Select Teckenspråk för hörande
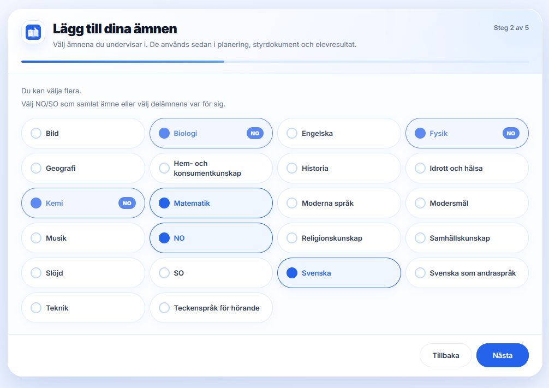 [x=211, y=308]
